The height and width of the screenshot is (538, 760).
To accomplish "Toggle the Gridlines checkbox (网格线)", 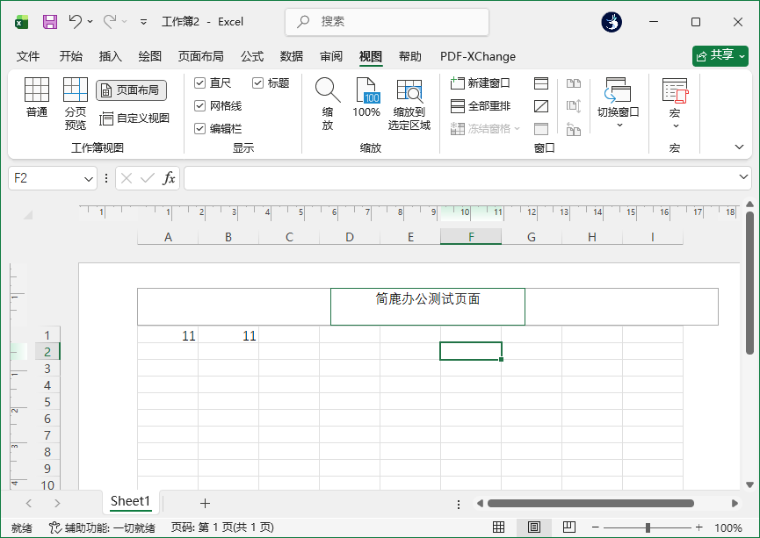I will [x=200, y=105].
